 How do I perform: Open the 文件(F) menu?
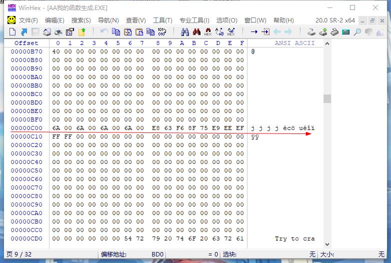tap(28, 20)
